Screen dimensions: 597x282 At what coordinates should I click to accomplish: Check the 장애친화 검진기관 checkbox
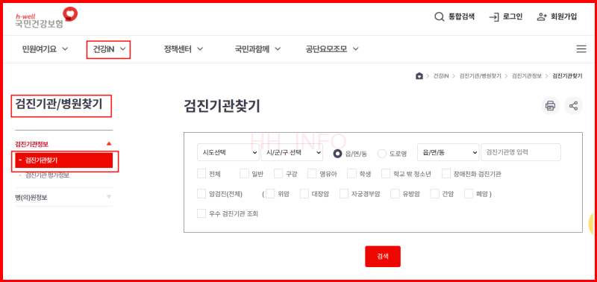tap(446, 174)
